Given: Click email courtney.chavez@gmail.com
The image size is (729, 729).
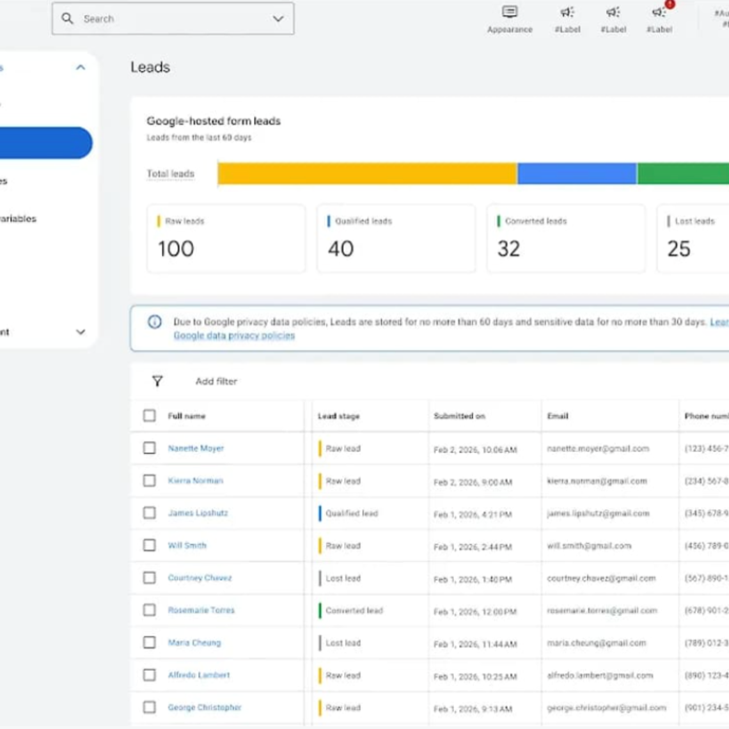Looking at the screenshot, I should click(x=601, y=578).
